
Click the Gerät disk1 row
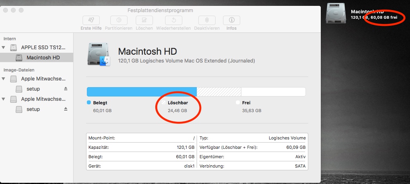pos(142,166)
